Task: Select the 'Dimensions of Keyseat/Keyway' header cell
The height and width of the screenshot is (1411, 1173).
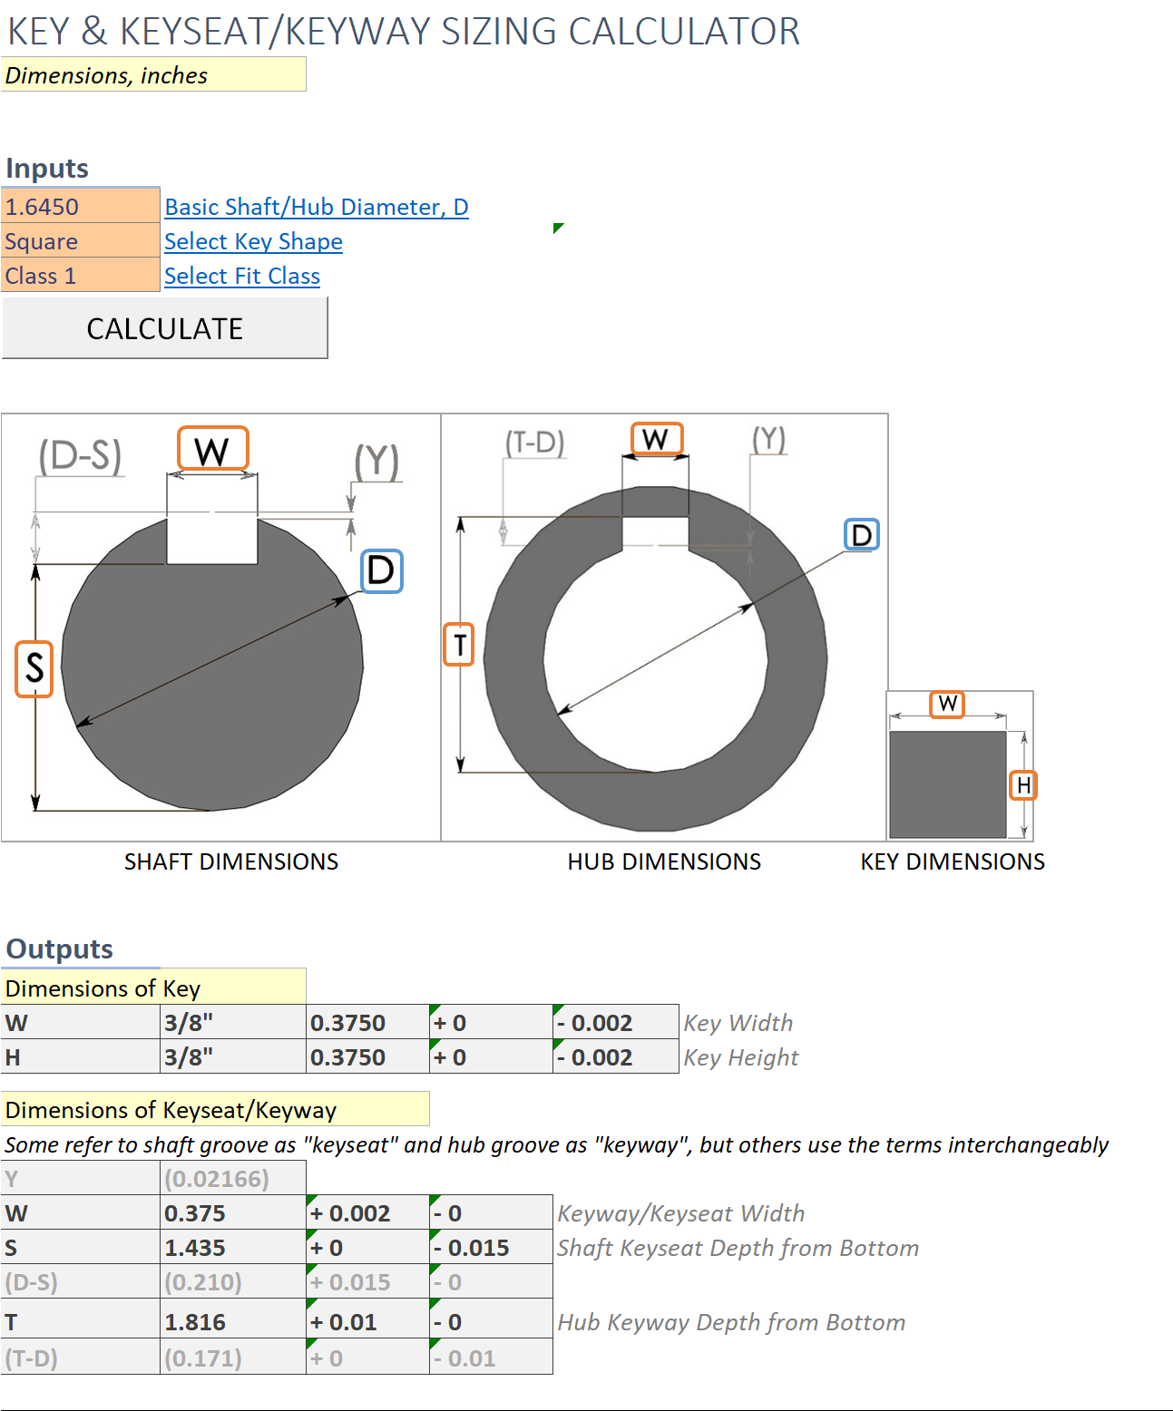Action: (x=215, y=1109)
